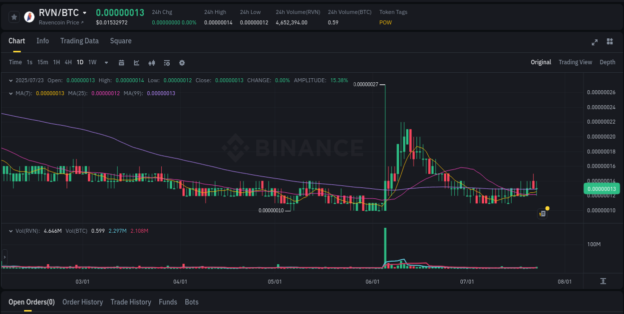The width and height of the screenshot is (624, 314).
Task: Open the RVN/BTC pair dropdown
Action: pos(84,13)
